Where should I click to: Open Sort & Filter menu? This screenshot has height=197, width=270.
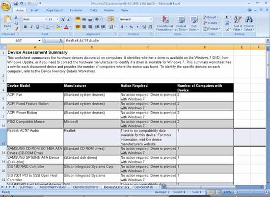[238, 23]
